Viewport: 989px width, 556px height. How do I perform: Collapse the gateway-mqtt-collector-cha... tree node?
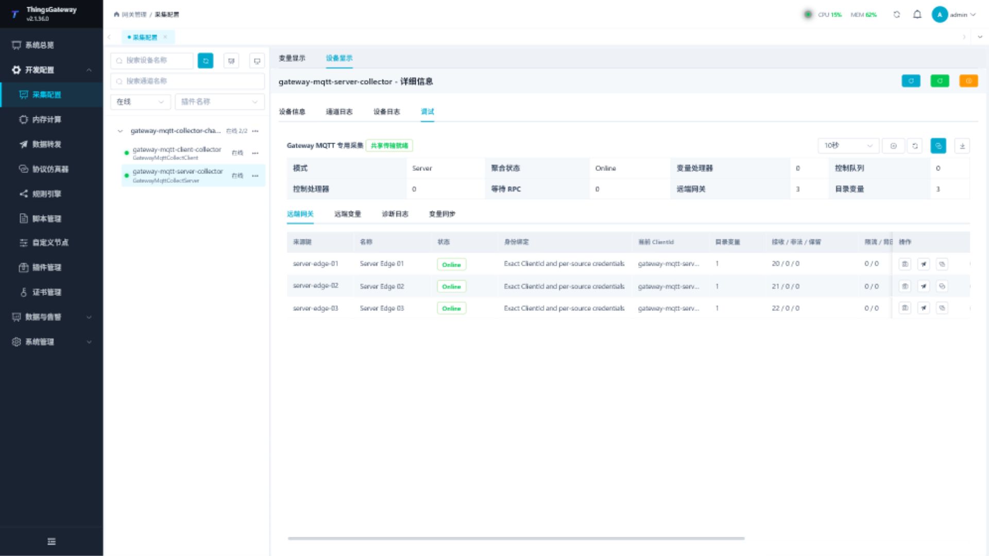pyautogui.click(x=120, y=131)
